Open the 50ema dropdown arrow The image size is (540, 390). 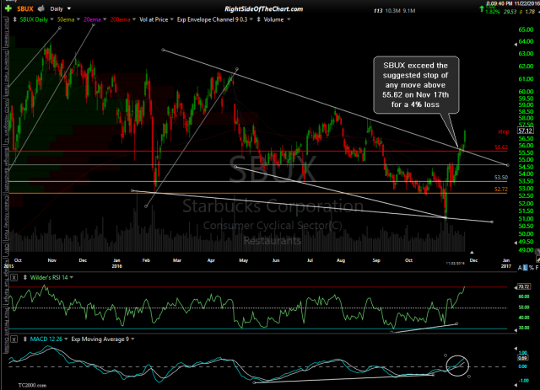[x=78, y=20]
